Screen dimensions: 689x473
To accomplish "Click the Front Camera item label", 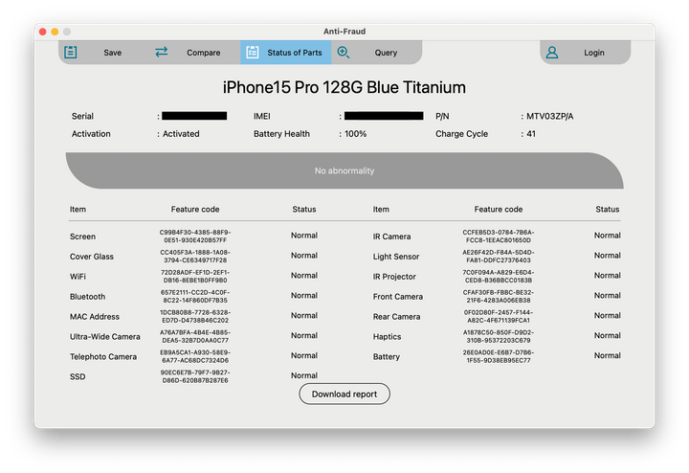I will pyautogui.click(x=398, y=297).
